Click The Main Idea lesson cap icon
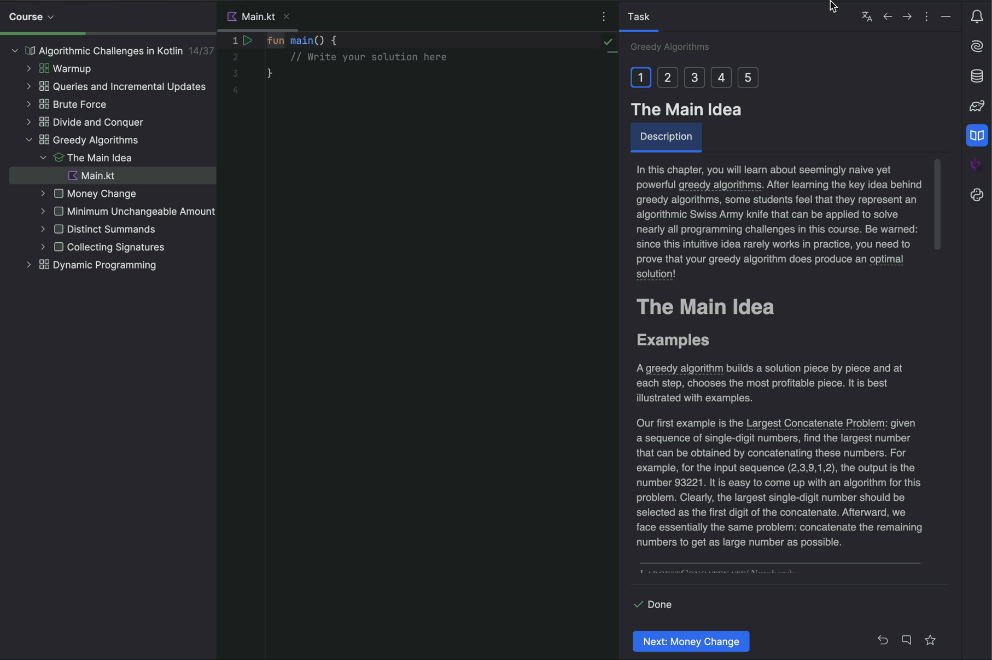 [59, 158]
